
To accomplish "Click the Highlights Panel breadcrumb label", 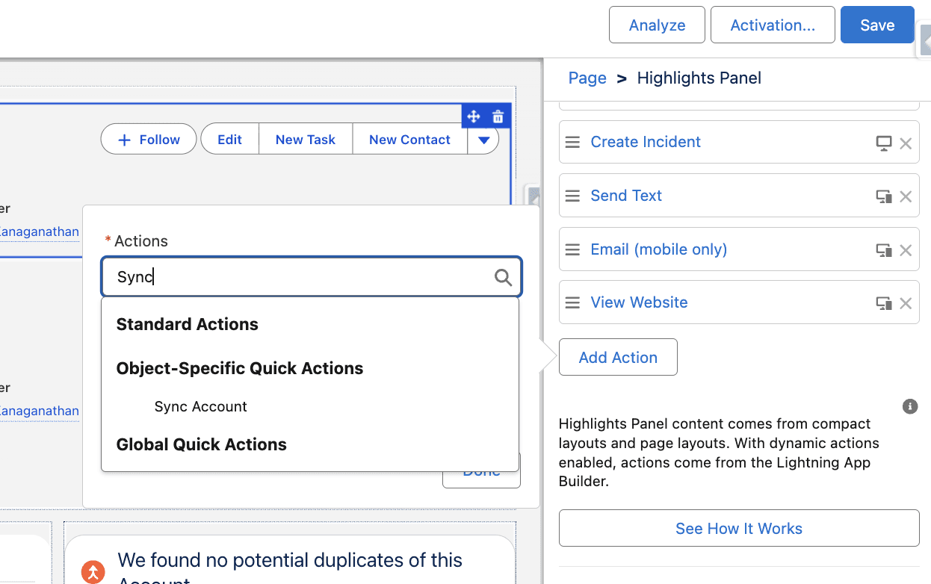I will click(x=699, y=78).
